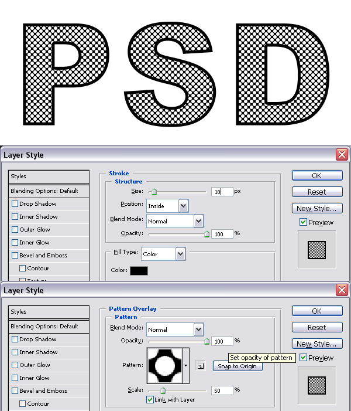Select Styles in Stroke dialog list
Screen dimensions: 351x411
coord(49,176)
